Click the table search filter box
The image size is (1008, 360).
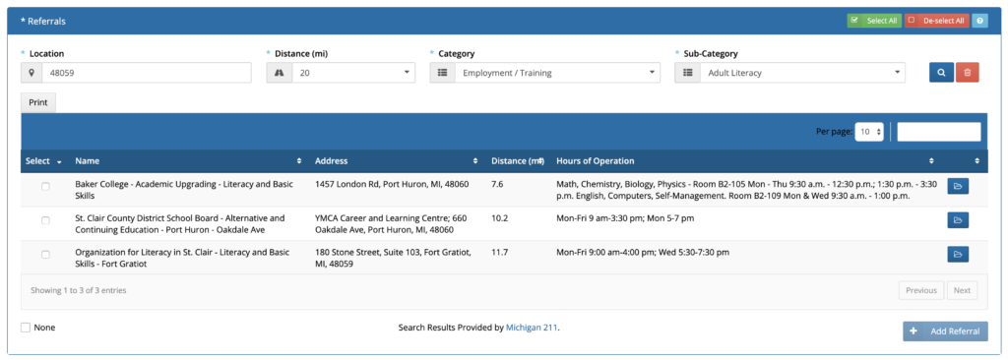[939, 131]
